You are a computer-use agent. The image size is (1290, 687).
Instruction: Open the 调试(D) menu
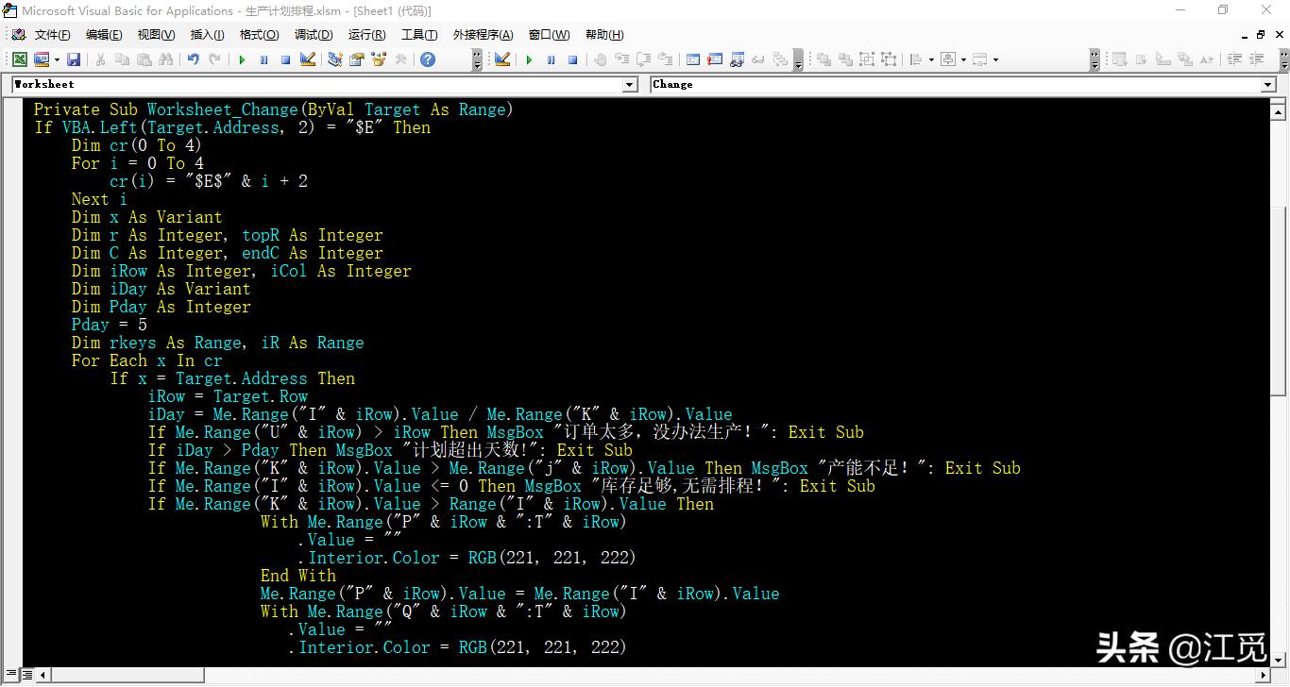click(314, 35)
